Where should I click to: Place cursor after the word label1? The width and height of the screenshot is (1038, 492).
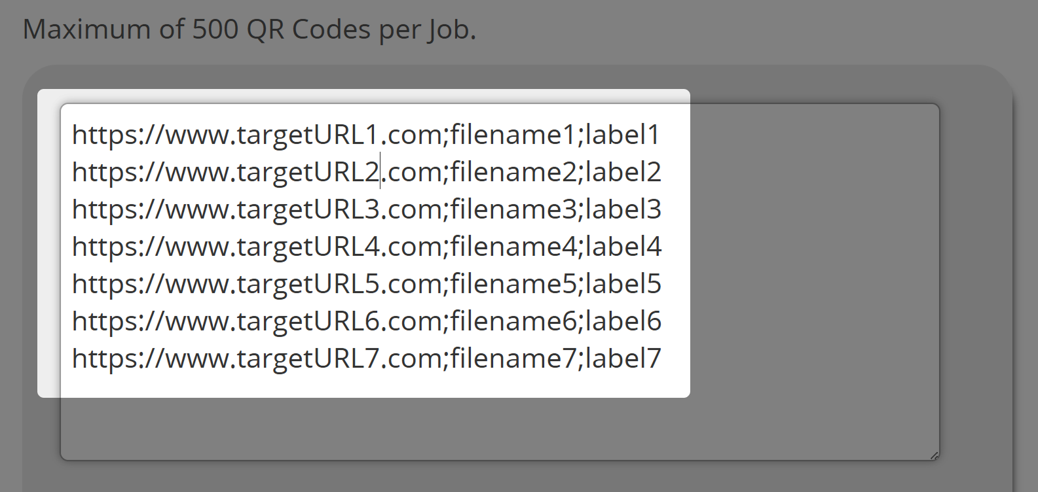(661, 135)
